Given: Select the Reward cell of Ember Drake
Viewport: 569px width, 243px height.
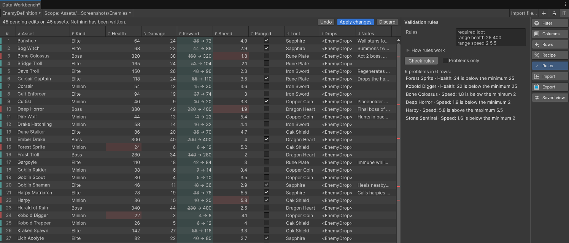Looking at the screenshot, I should click(195, 139).
